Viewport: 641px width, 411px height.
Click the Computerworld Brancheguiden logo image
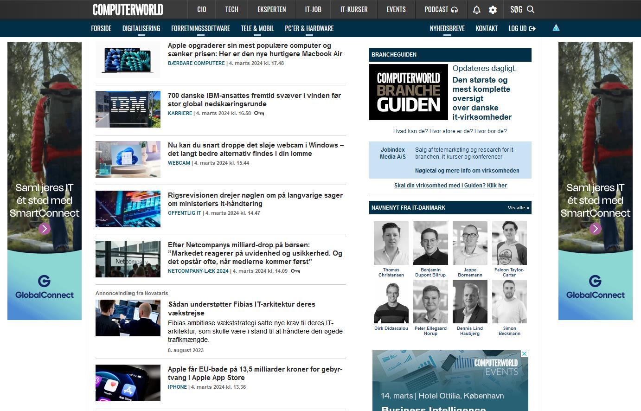tap(409, 92)
